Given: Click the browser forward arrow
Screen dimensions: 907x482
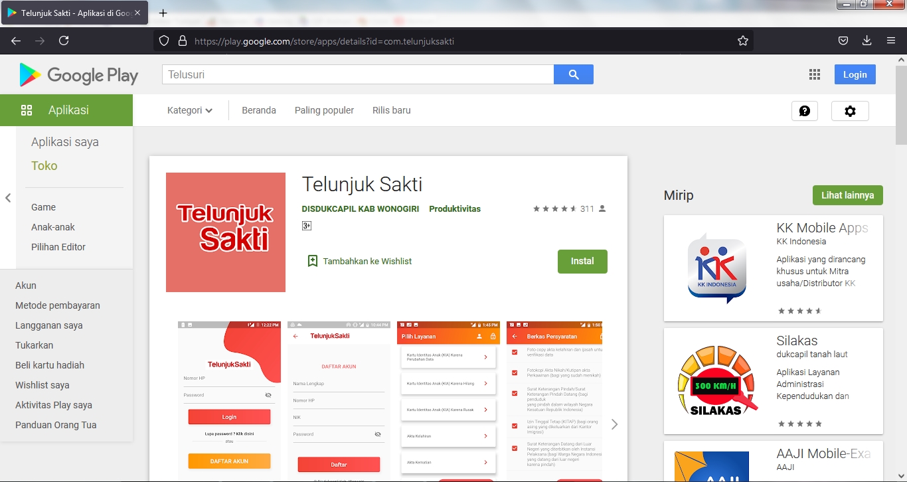Looking at the screenshot, I should click(40, 41).
